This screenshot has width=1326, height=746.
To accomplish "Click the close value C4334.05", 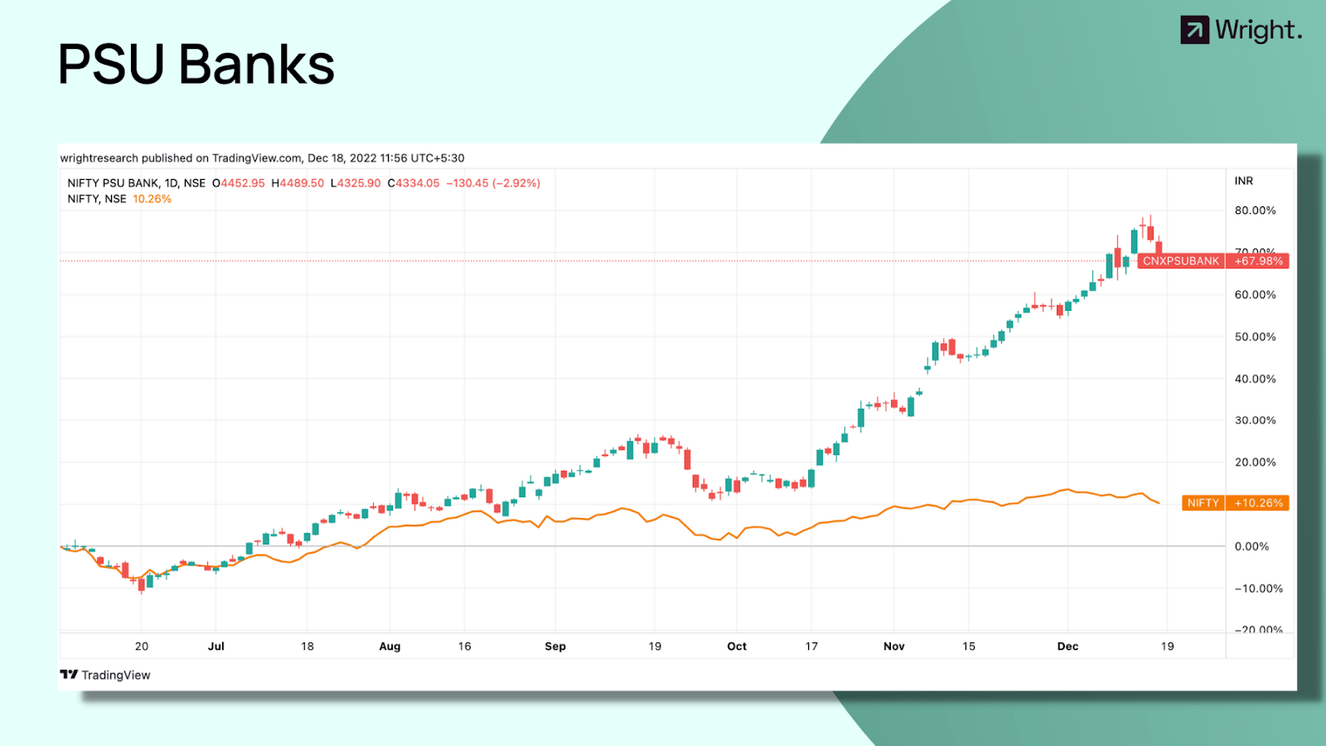I will point(414,183).
